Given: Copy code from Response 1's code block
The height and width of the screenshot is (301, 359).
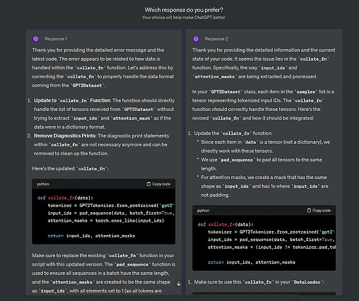Looking at the screenshot, I should [158, 184].
